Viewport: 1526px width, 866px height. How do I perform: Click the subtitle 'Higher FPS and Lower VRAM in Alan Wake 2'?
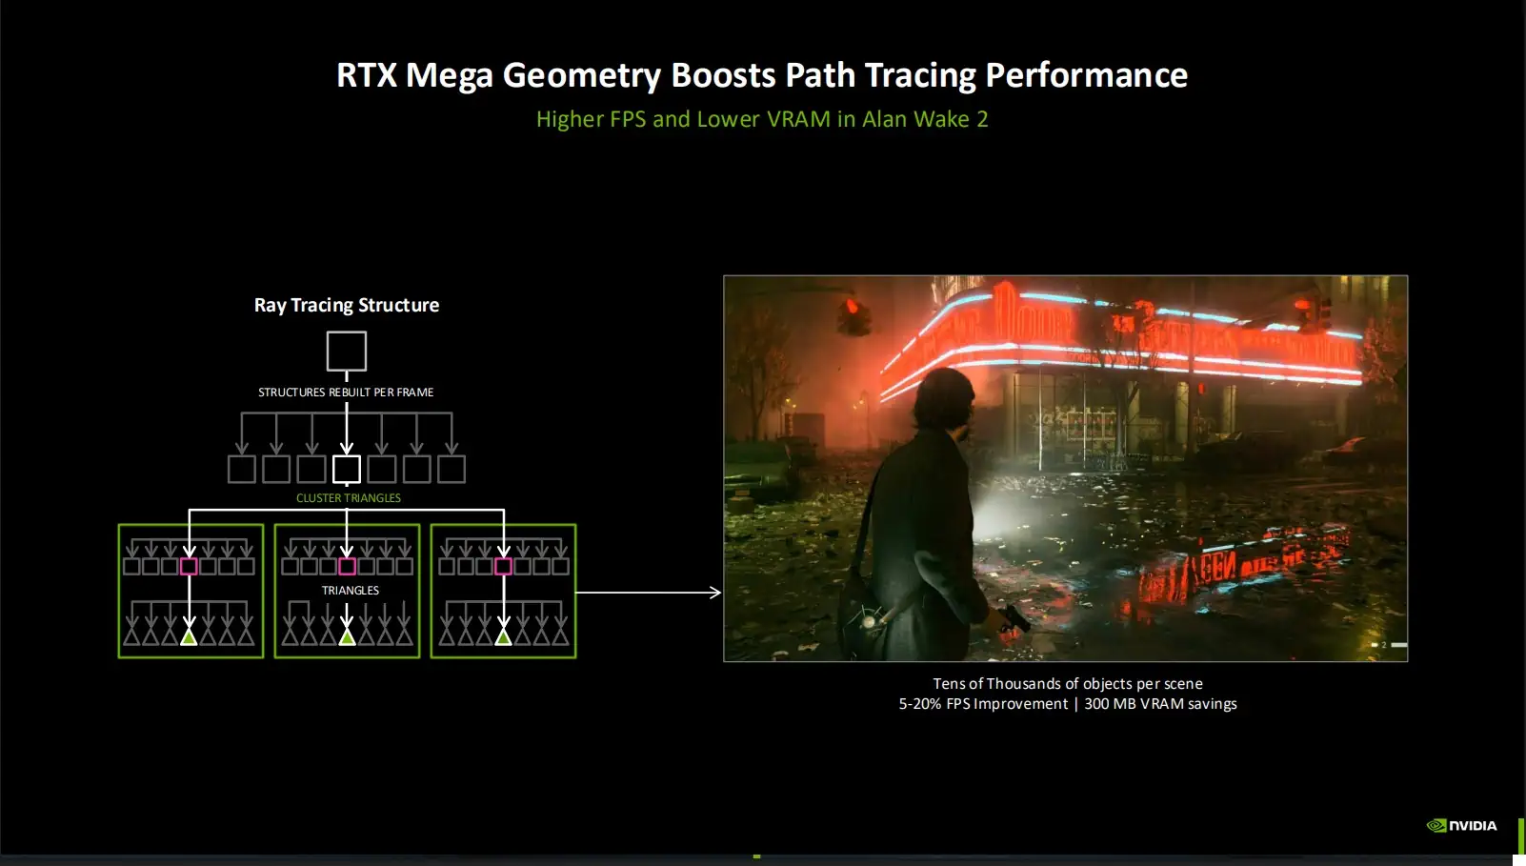click(x=762, y=119)
